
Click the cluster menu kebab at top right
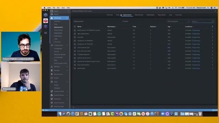click(x=215, y=11)
